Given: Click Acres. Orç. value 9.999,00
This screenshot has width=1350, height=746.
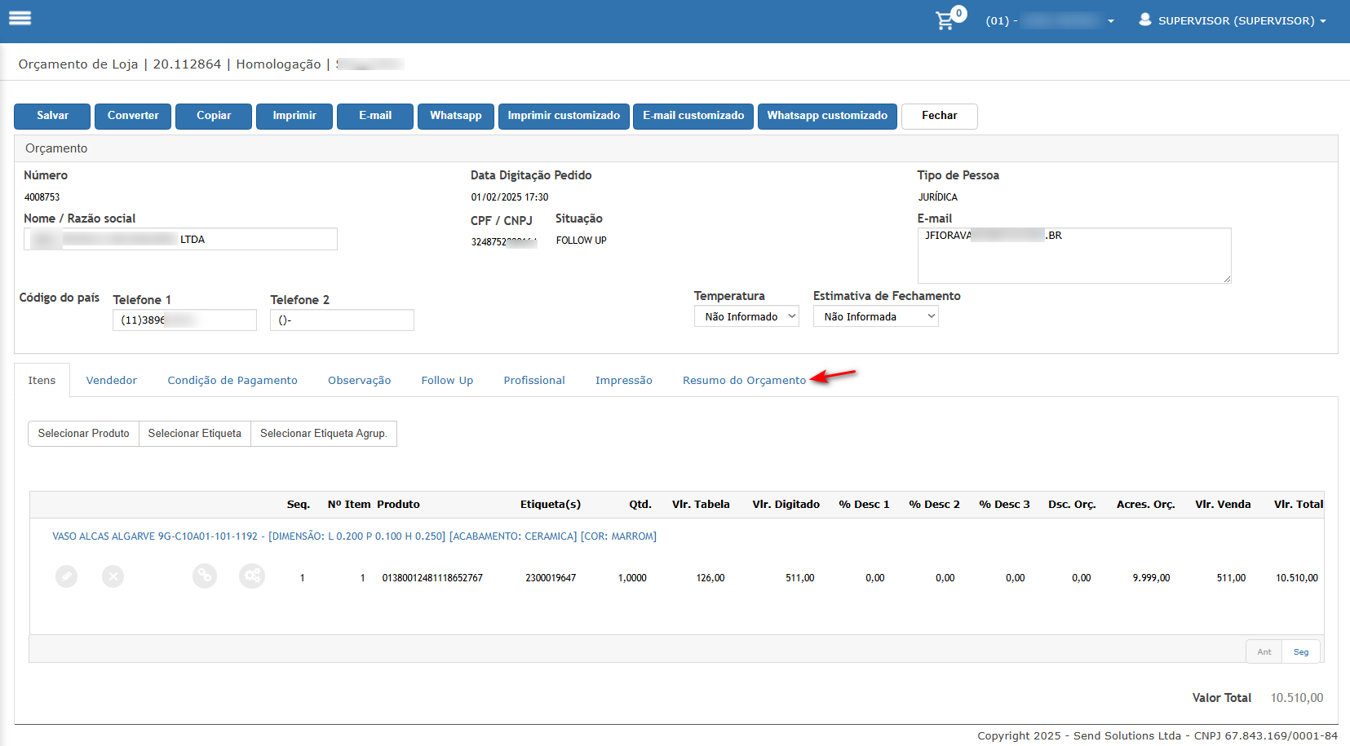Looking at the screenshot, I should (1151, 578).
